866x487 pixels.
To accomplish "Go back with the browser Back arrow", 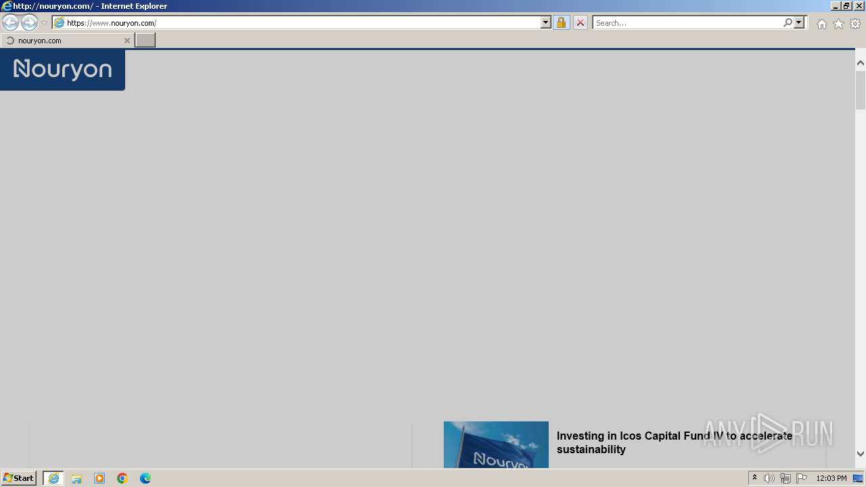I will click(11, 23).
